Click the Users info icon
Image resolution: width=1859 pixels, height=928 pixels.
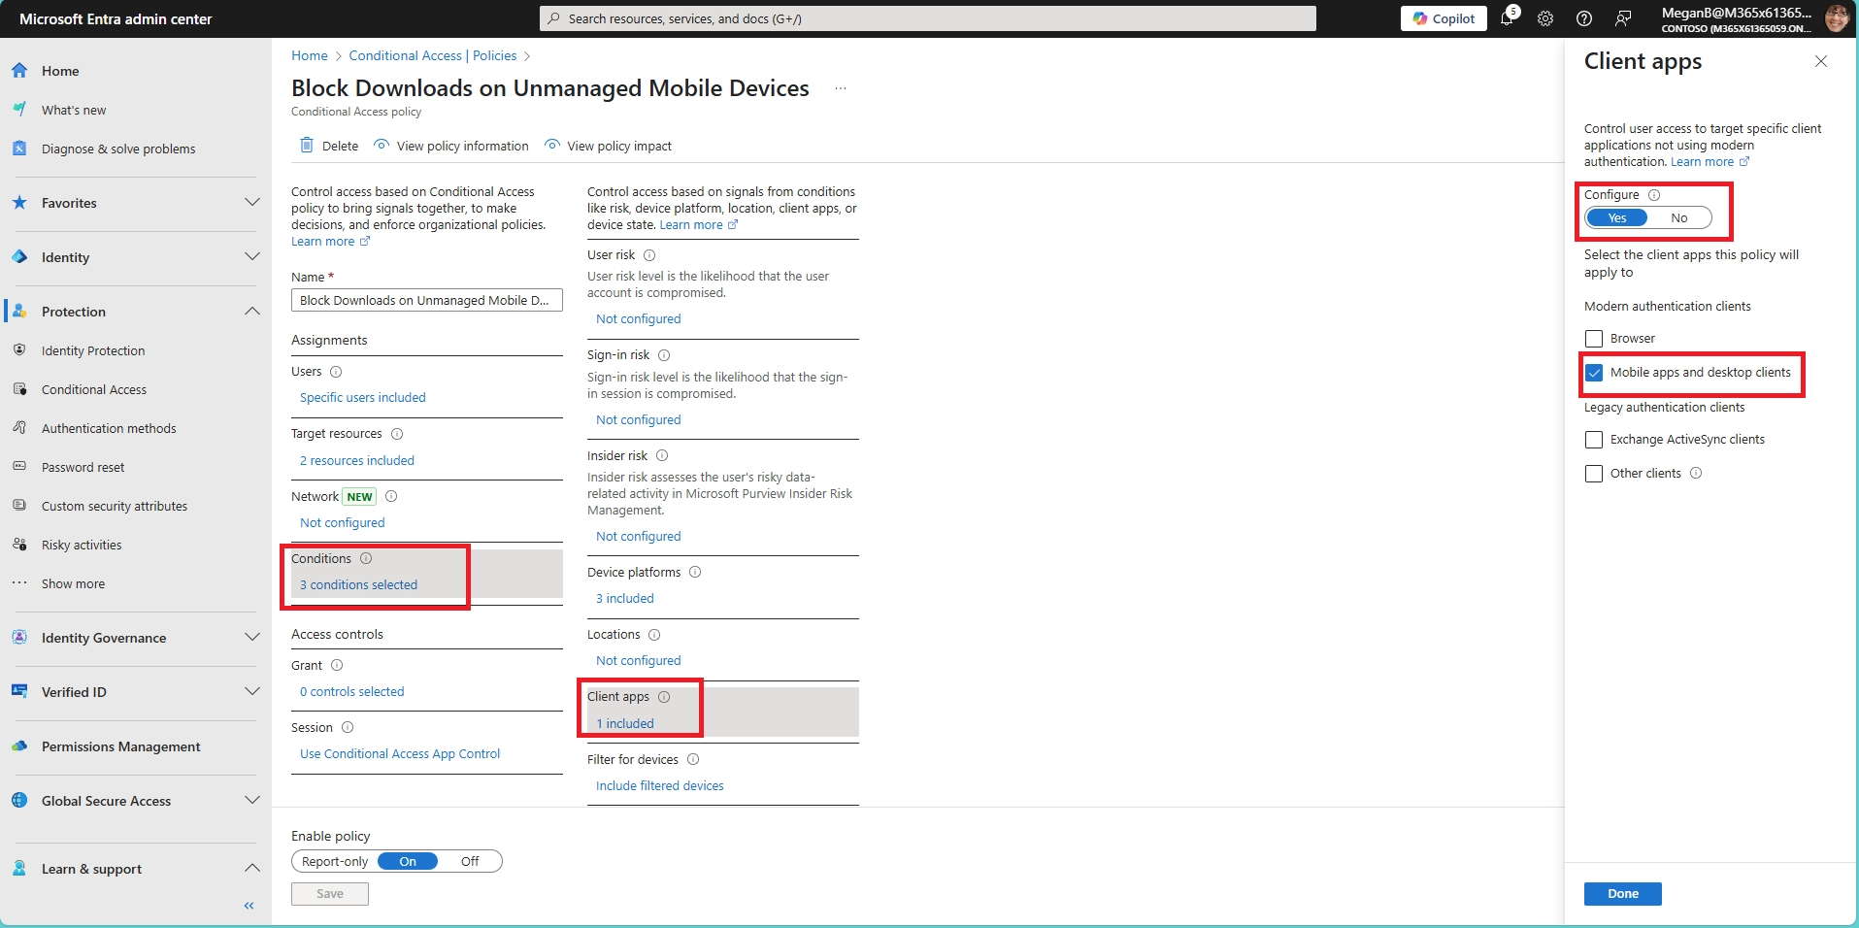(x=336, y=372)
